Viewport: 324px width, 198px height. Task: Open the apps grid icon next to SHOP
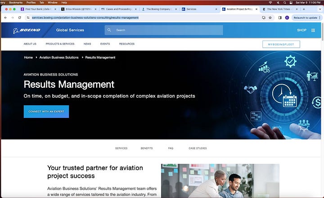[x=313, y=31]
